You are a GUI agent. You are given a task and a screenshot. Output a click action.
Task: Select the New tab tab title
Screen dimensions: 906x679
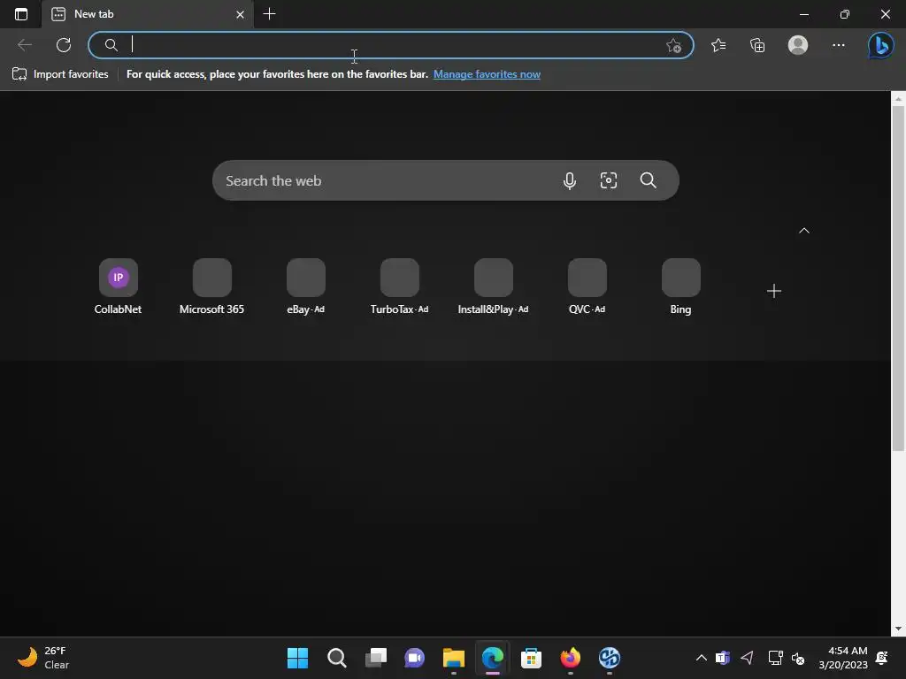(94, 14)
